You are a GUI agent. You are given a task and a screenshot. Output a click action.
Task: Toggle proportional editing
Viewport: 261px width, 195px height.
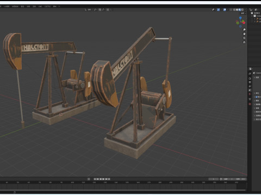pyautogui.click(x=108, y=10)
